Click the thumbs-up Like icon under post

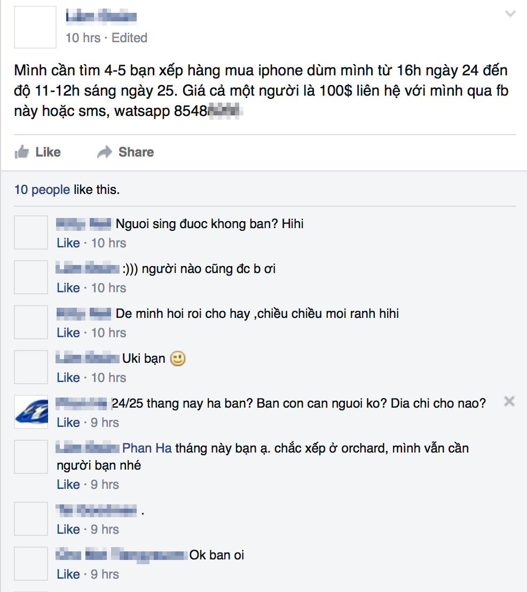coord(22,152)
